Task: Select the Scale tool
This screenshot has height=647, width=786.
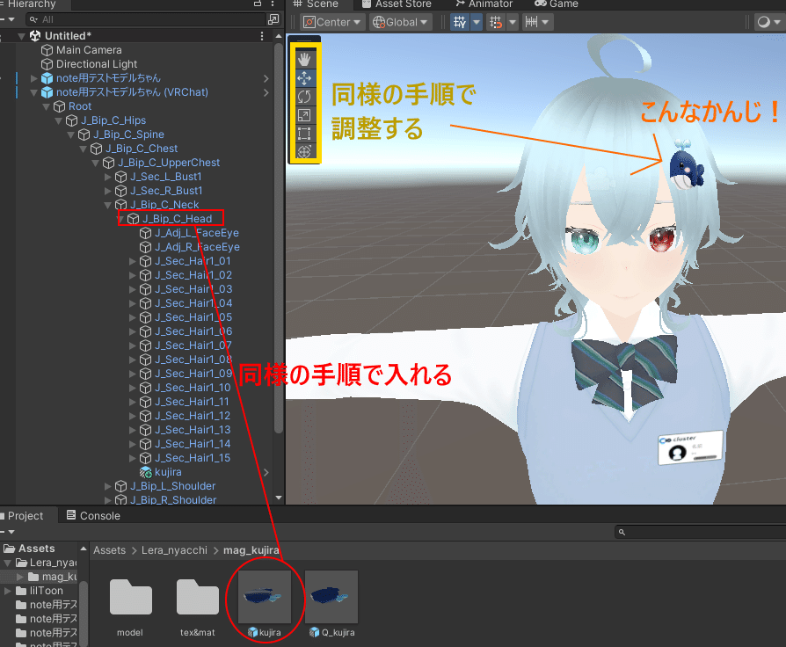Action: click(304, 115)
